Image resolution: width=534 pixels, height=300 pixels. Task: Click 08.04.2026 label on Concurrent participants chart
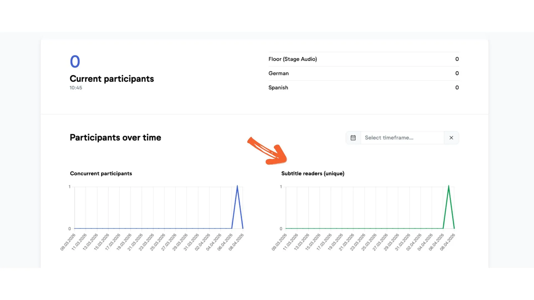pos(236,242)
